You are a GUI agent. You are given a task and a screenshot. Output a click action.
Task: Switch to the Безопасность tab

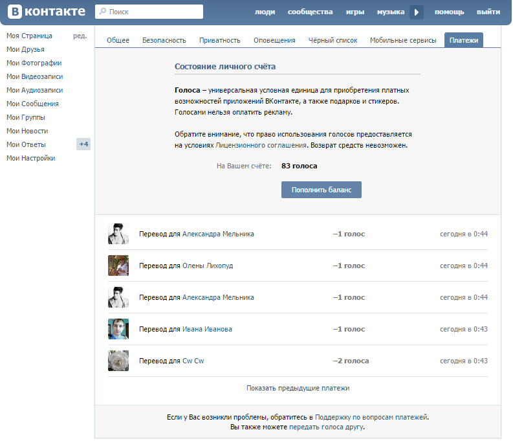[164, 40]
